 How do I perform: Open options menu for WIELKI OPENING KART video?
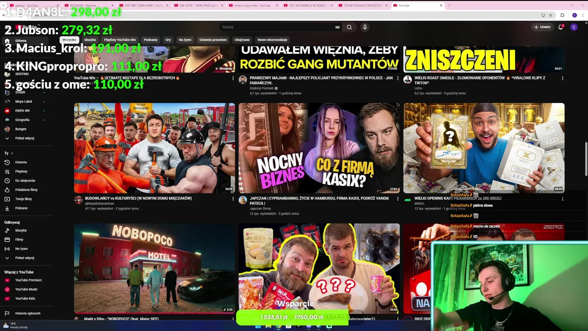pyautogui.click(x=563, y=199)
